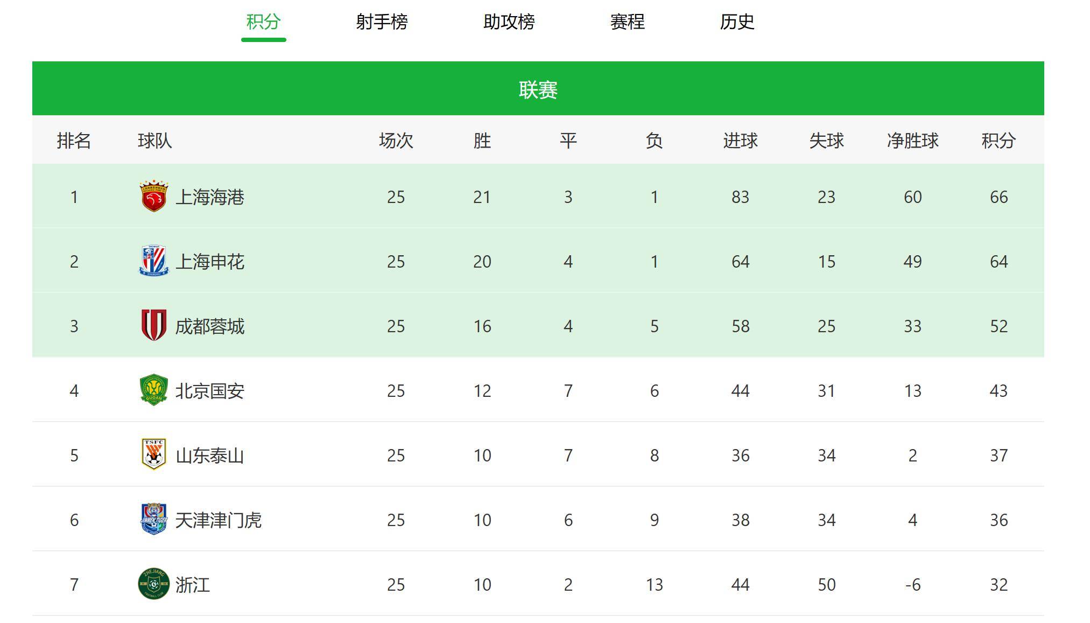Viewport: 1090px width, 623px height.
Task: Open the 助攻榜 tab
Action: click(509, 22)
